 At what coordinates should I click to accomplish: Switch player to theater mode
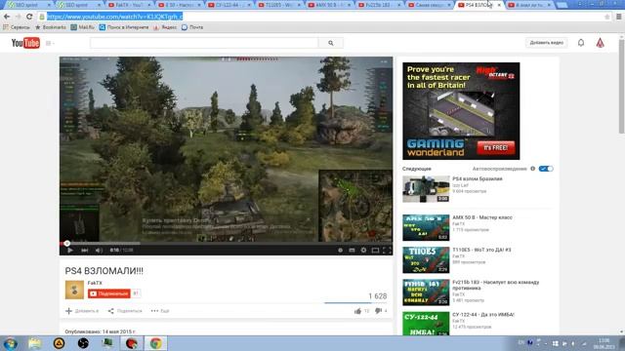[x=375, y=250]
